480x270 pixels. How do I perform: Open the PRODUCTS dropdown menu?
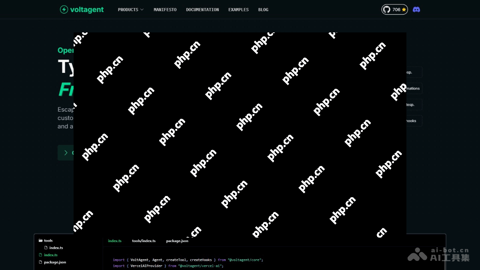pos(130,9)
